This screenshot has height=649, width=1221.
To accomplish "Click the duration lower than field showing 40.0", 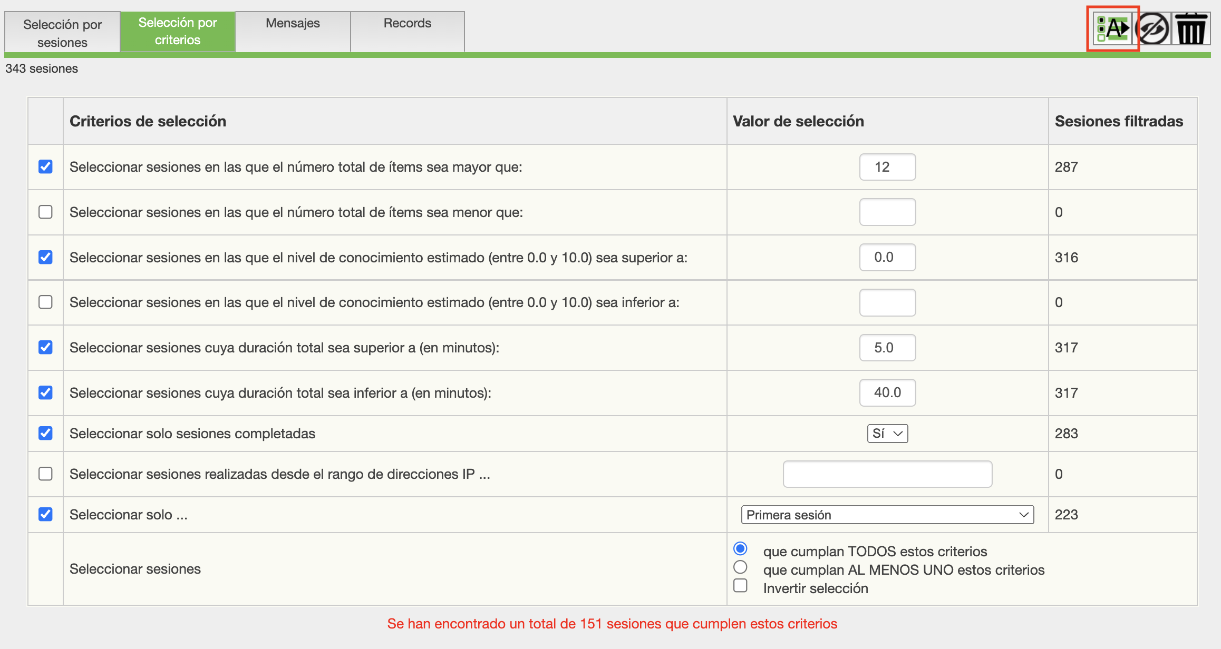I will [x=887, y=392].
